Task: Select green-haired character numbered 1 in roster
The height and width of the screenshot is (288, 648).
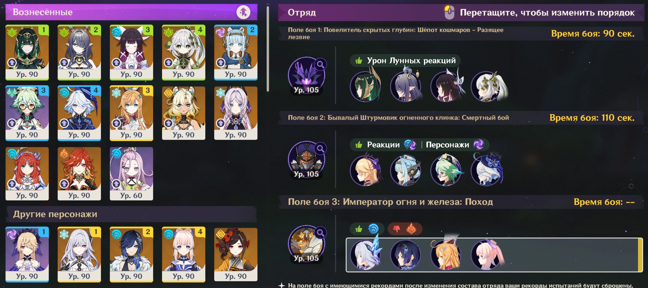Action: [x=27, y=52]
